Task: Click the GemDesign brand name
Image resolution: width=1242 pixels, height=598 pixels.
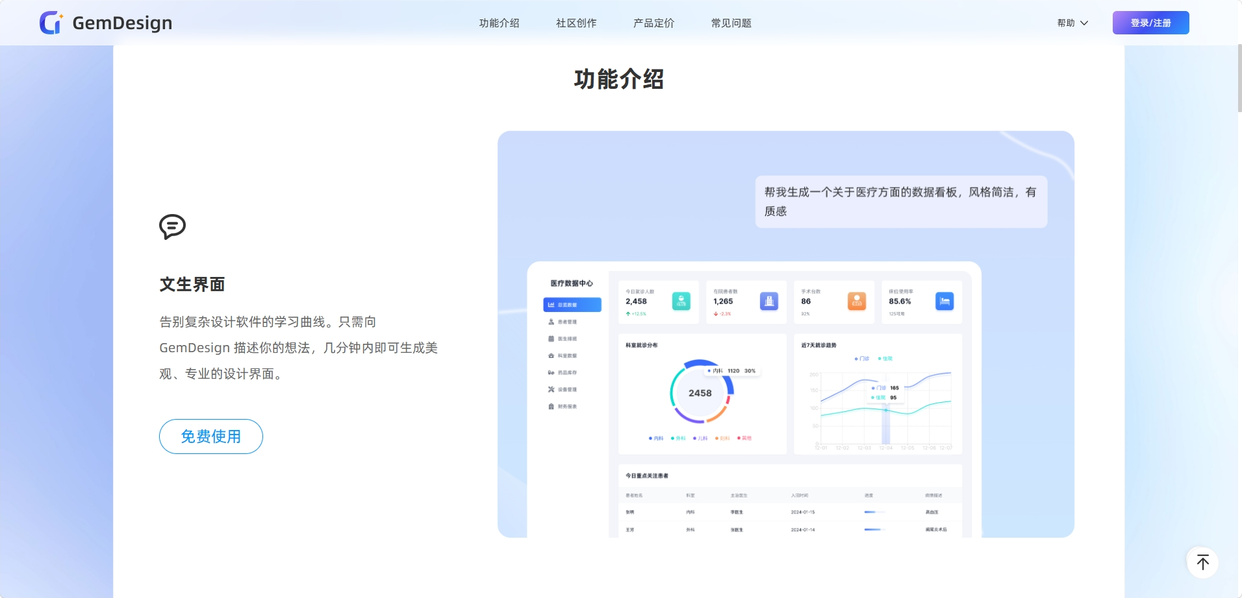Action: [x=122, y=23]
